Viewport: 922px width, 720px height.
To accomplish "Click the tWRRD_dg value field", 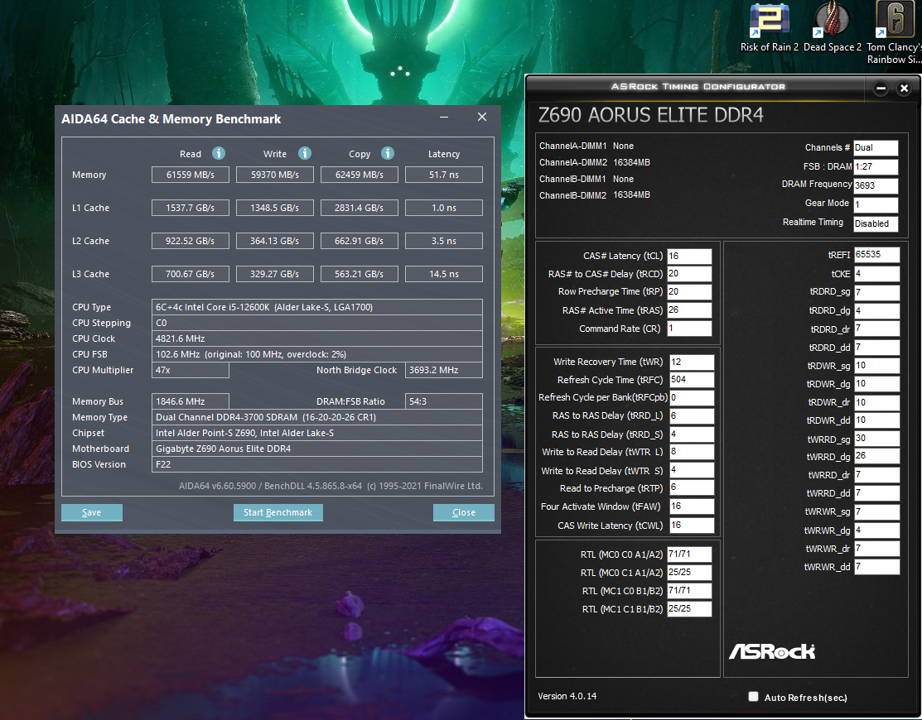I will [876, 456].
